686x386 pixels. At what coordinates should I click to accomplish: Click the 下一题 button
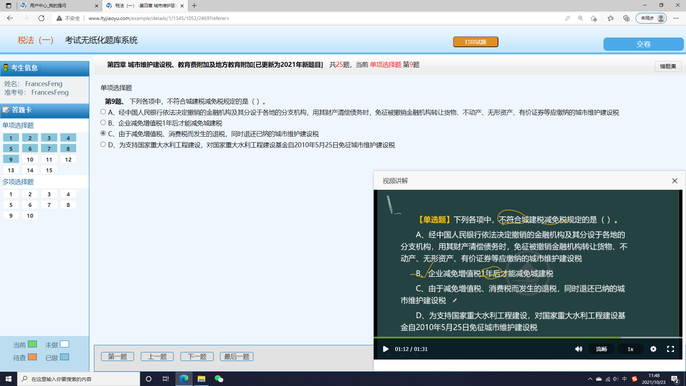pos(197,356)
